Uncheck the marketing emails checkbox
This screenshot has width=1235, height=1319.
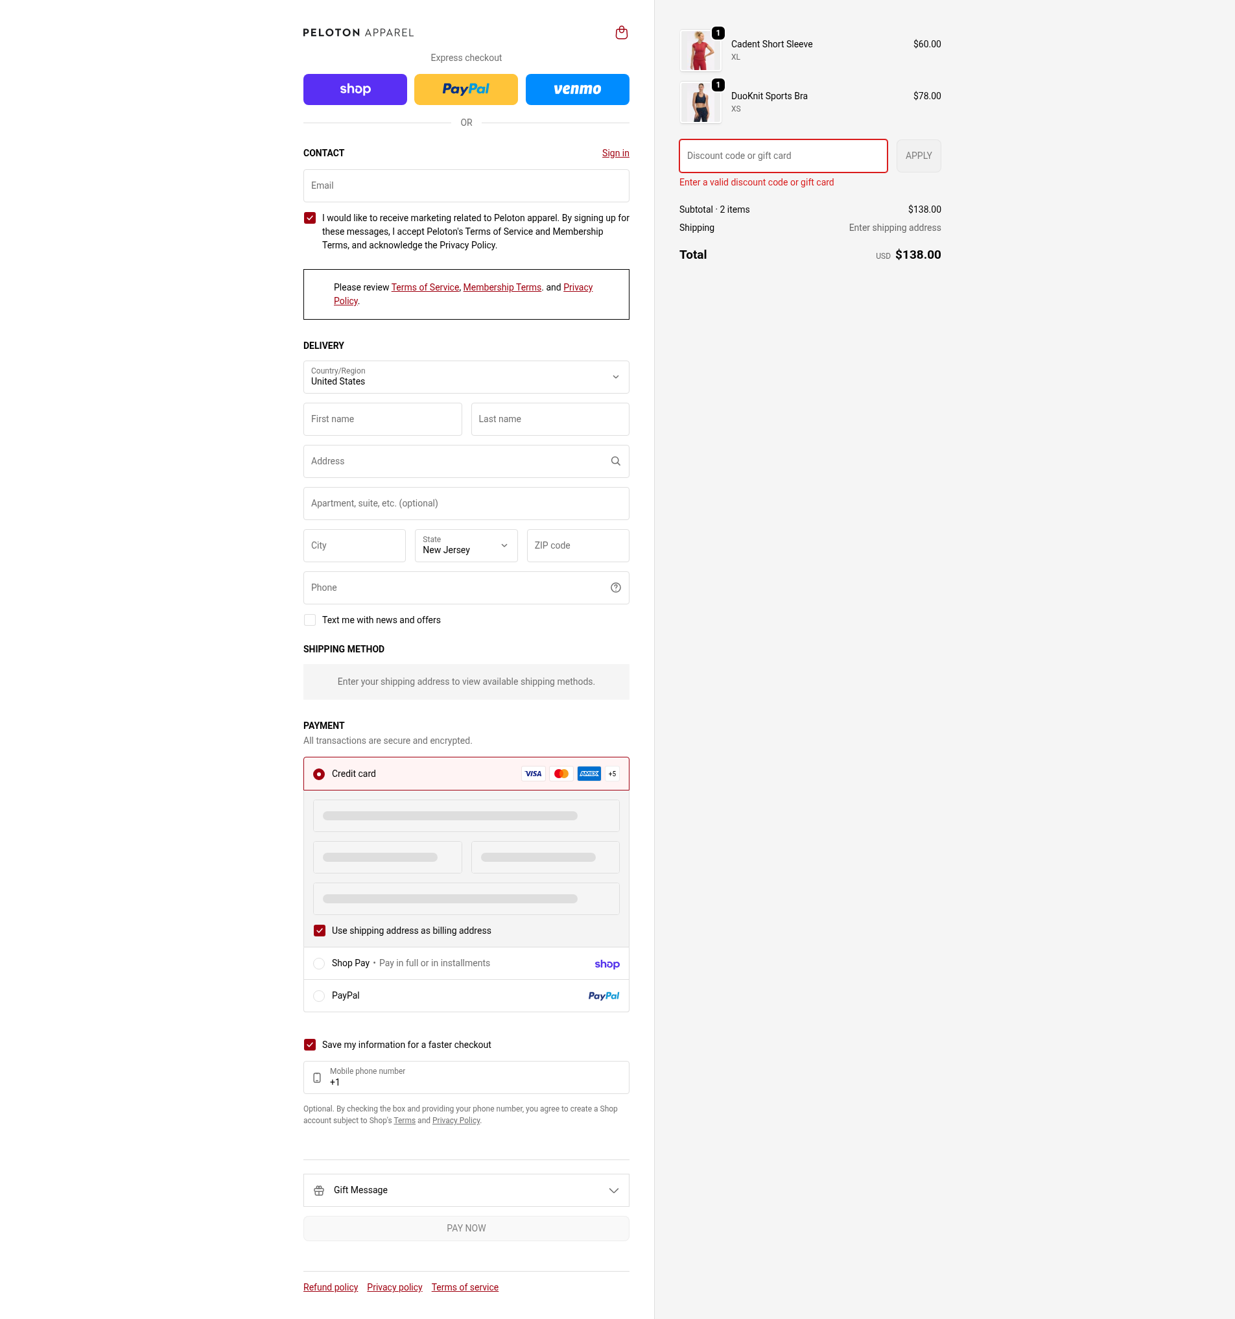(x=309, y=218)
